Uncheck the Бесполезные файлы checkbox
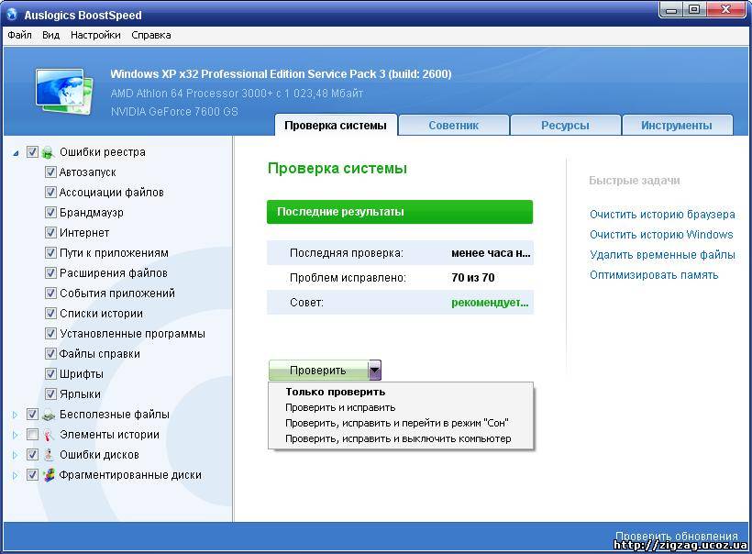Viewport: 752px width, 554px height. 32,415
